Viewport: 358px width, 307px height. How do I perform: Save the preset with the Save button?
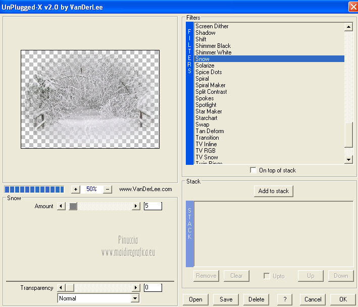(x=226, y=299)
